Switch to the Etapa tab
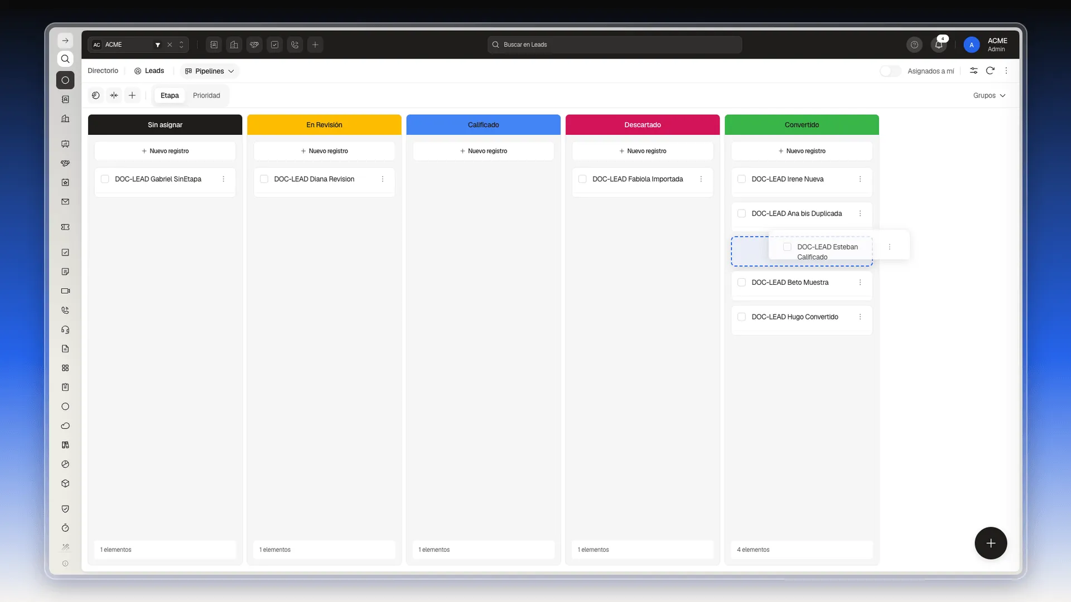This screenshot has height=602, width=1071. 170,95
